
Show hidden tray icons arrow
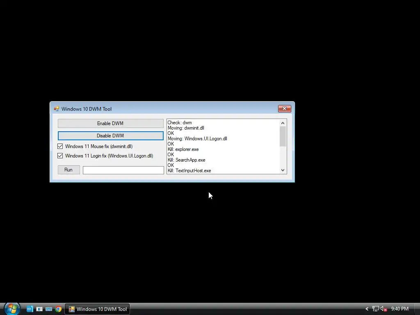pyautogui.click(x=367, y=309)
